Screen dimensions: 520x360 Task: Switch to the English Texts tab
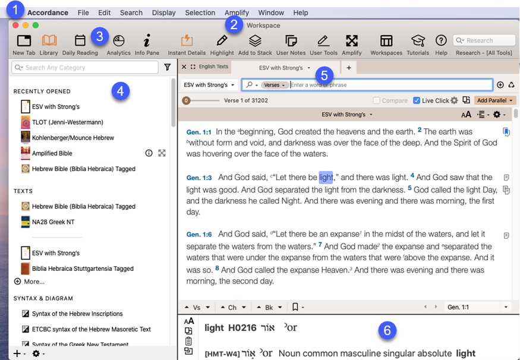[x=213, y=67]
